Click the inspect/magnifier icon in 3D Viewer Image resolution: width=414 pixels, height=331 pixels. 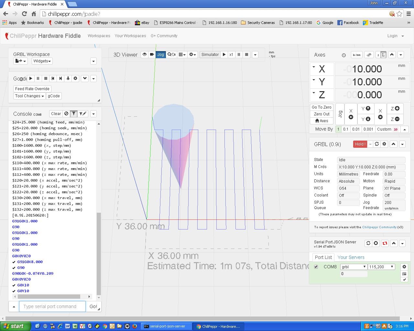pyautogui.click(x=171, y=54)
